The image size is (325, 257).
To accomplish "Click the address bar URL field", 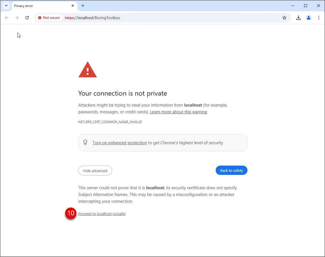I will 172,18.
